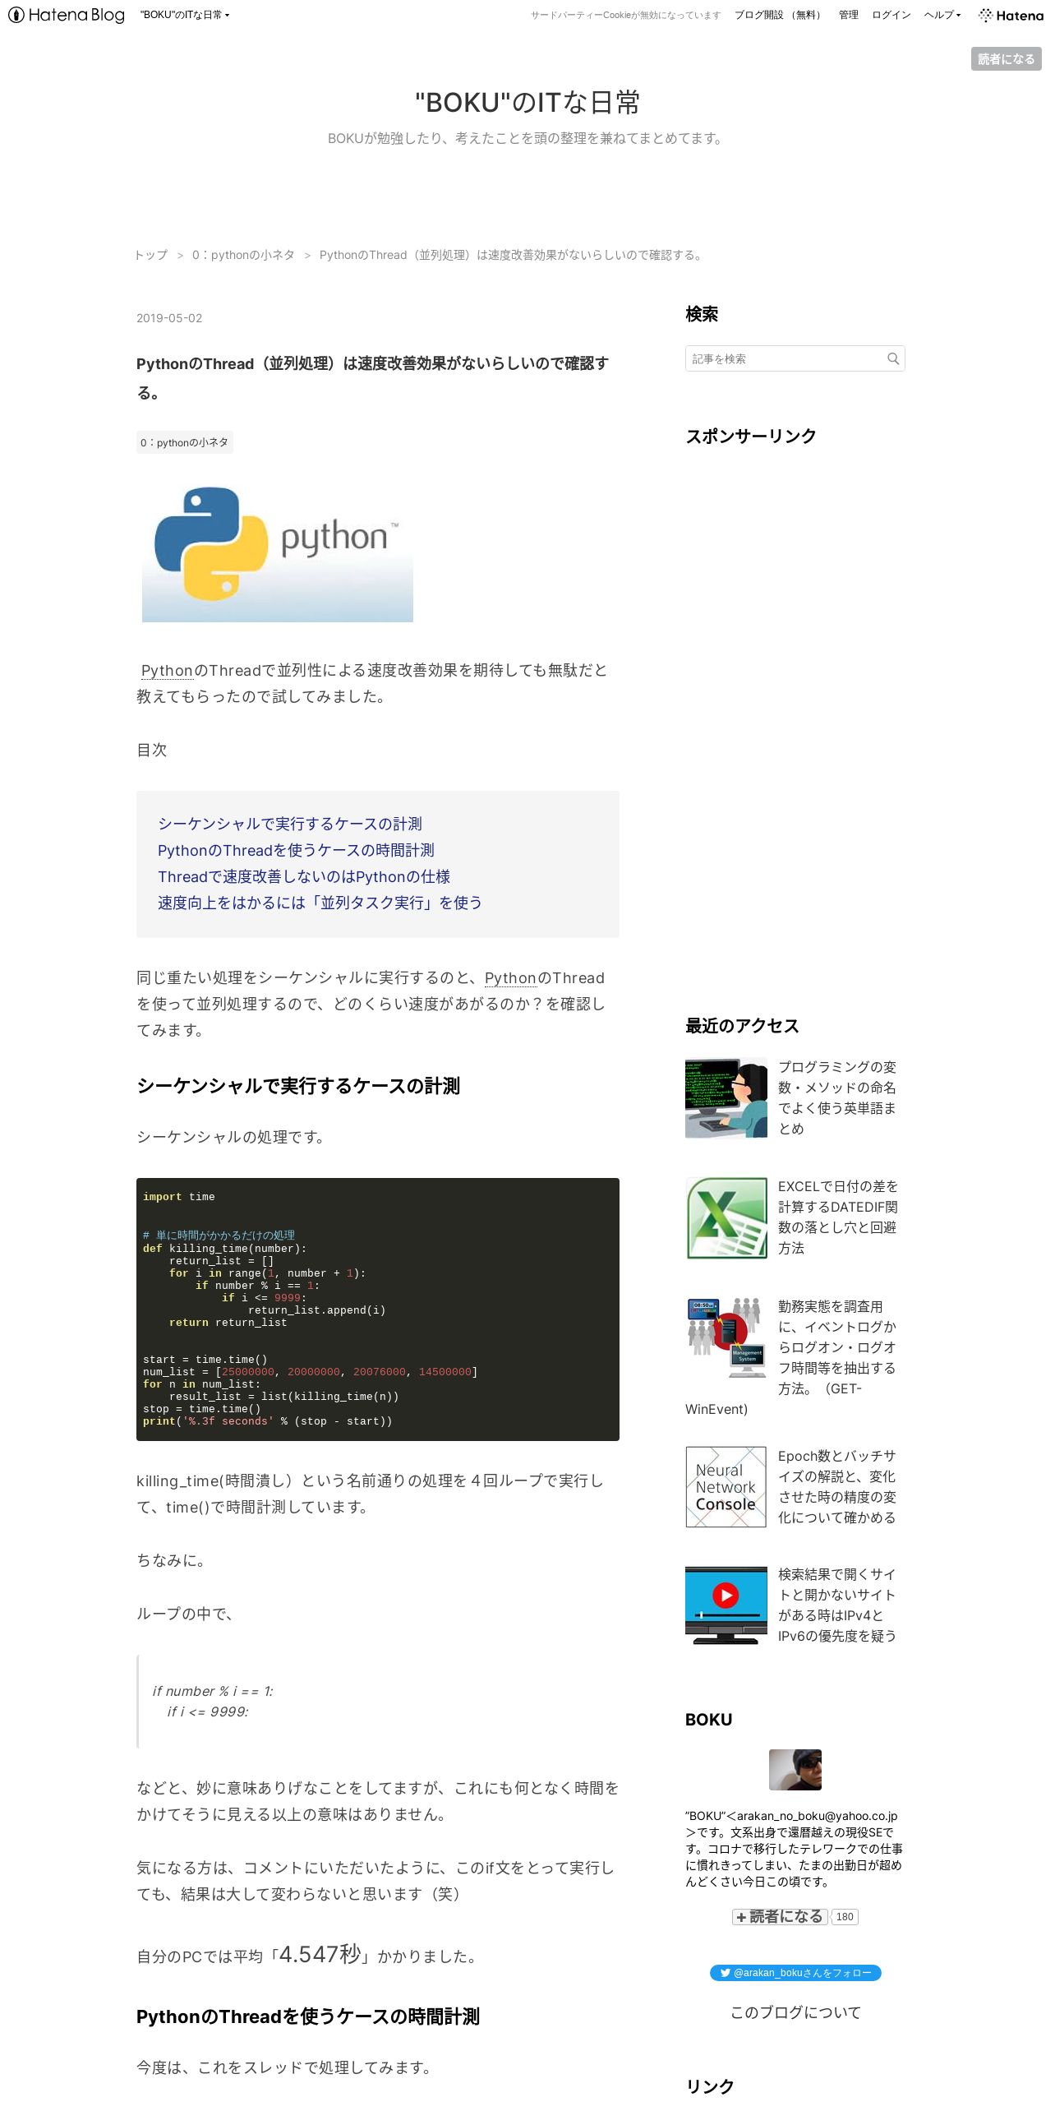Click the 0：pythonの小ネタ breadcrumb
Image resolution: width=1055 pixels, height=2111 pixels.
point(243,255)
